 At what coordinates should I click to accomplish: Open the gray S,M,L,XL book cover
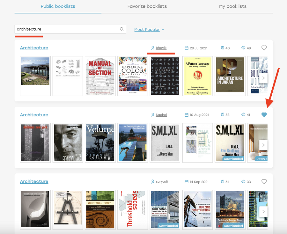[165, 143]
